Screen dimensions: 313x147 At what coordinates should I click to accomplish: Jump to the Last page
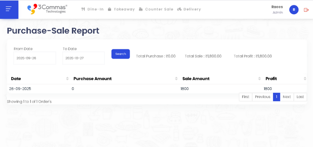click(300, 97)
